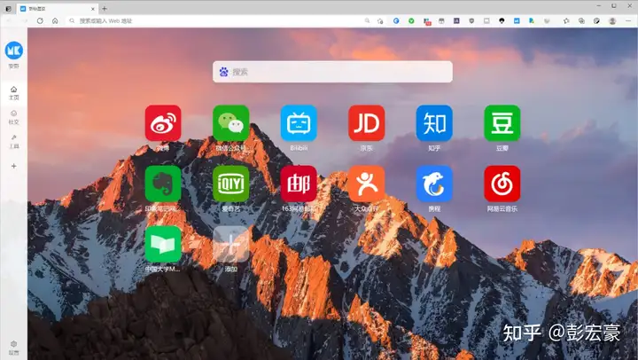Screen dimensions: 638x360
Task: Open the browser profile avatar
Action: click(x=612, y=20)
